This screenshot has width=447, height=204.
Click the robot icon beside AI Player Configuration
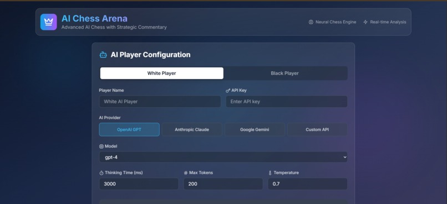pos(103,55)
